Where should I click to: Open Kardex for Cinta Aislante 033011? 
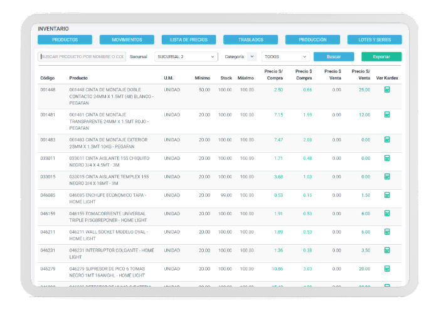click(x=387, y=158)
